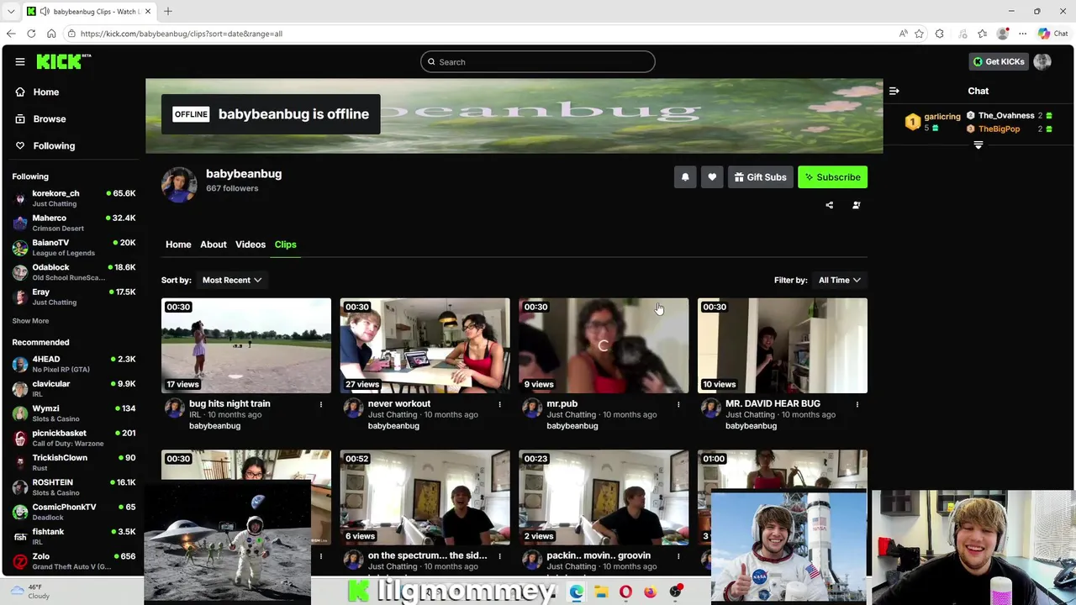This screenshot has width=1076, height=605.
Task: Add page to favorites star icon
Action: pos(920,34)
